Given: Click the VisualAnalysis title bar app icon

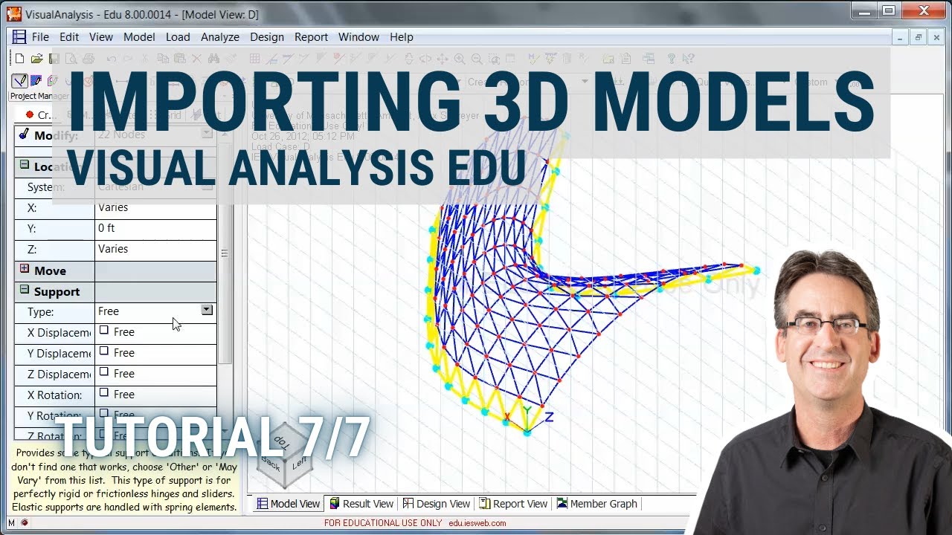Looking at the screenshot, I should tap(14, 13).
